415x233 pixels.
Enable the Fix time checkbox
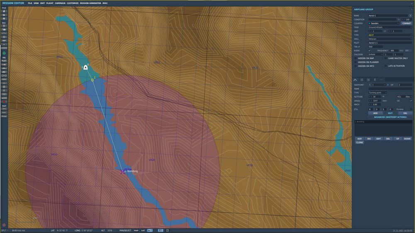pos(411,109)
